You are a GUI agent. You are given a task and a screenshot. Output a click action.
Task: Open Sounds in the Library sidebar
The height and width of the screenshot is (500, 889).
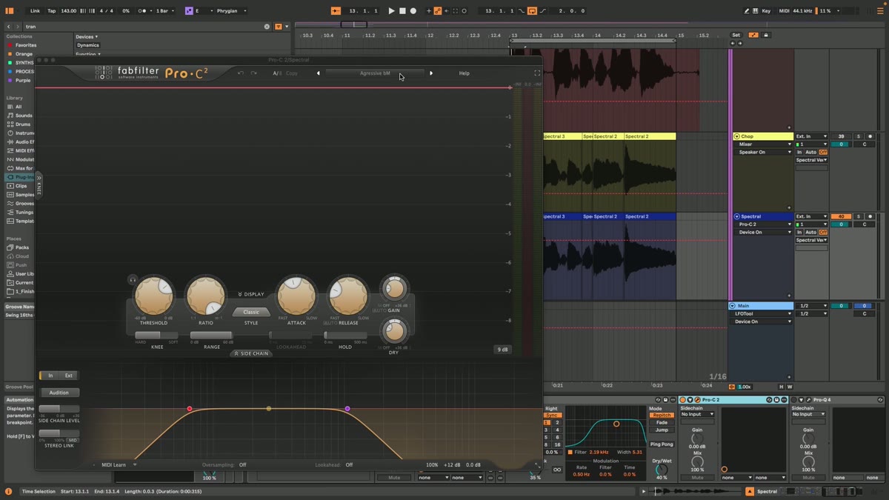[24, 116]
